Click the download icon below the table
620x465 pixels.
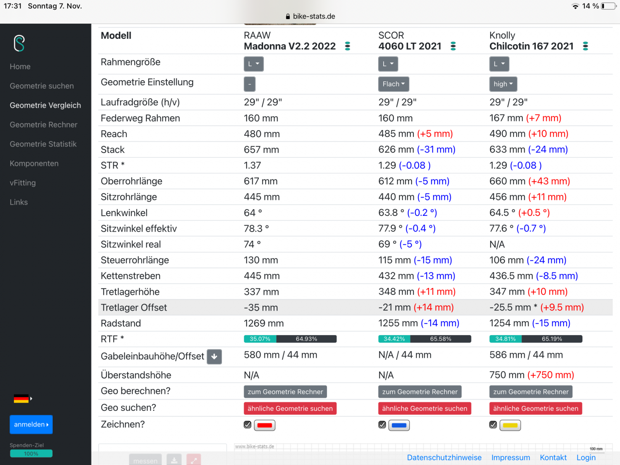tap(174, 460)
